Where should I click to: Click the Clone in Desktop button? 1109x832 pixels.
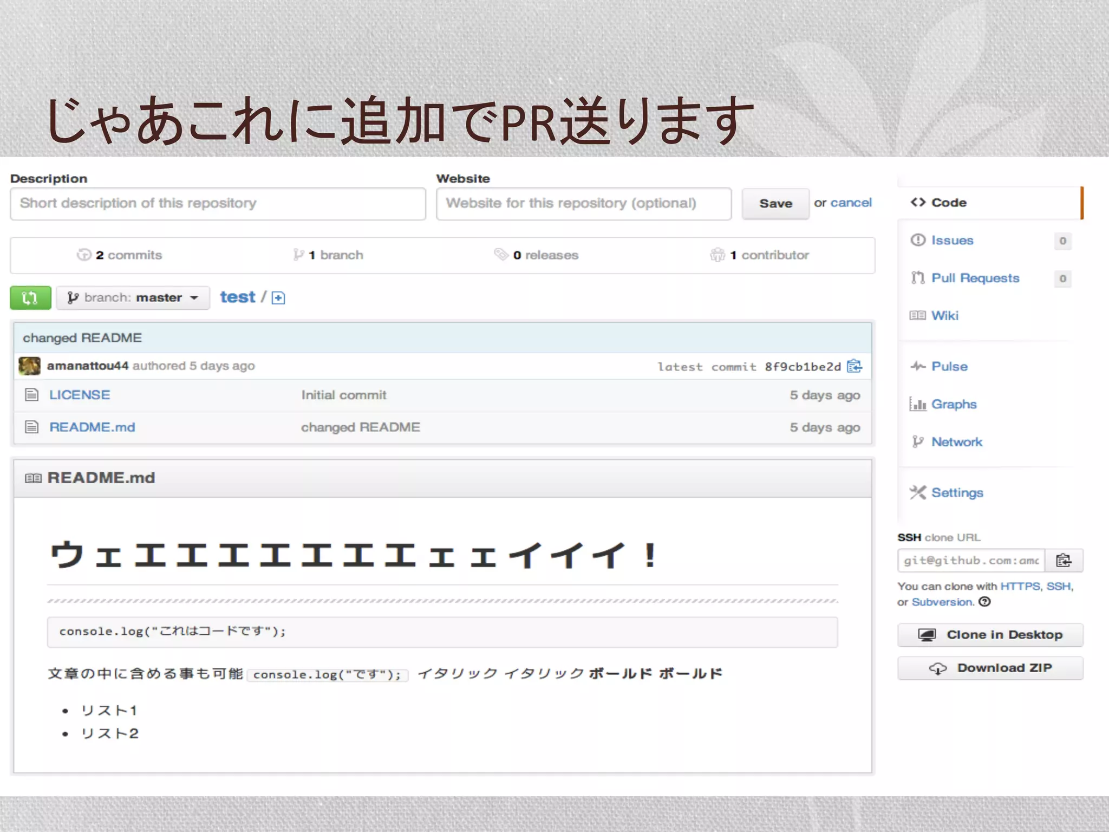990,635
